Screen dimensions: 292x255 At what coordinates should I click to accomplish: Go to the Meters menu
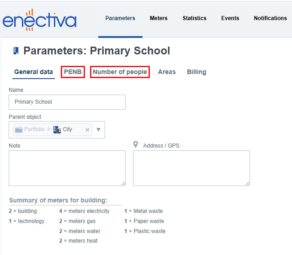click(x=159, y=18)
